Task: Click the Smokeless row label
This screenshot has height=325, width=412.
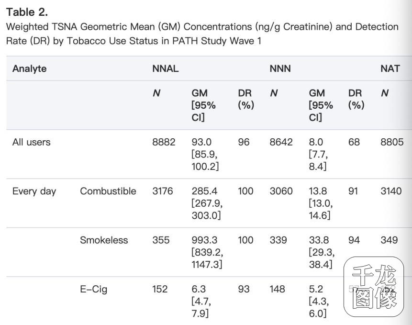Action: click(x=104, y=240)
